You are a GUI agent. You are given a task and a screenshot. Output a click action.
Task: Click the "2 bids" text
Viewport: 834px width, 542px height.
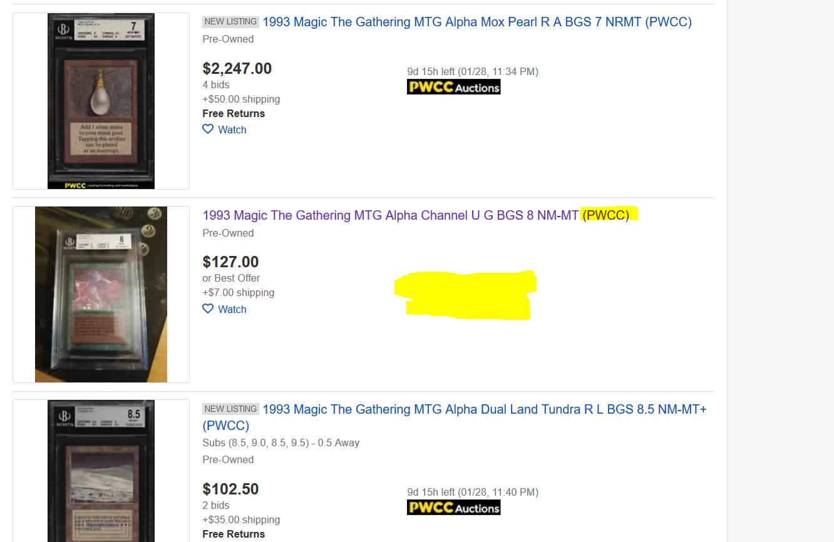(216, 506)
